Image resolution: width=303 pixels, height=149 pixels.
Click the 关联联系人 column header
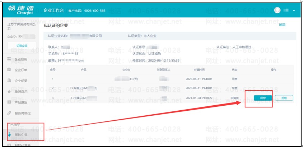[163, 69]
